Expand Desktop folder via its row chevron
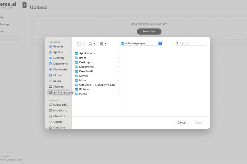Image resolution: width=247 pixels, height=164 pixels. pos(118,62)
